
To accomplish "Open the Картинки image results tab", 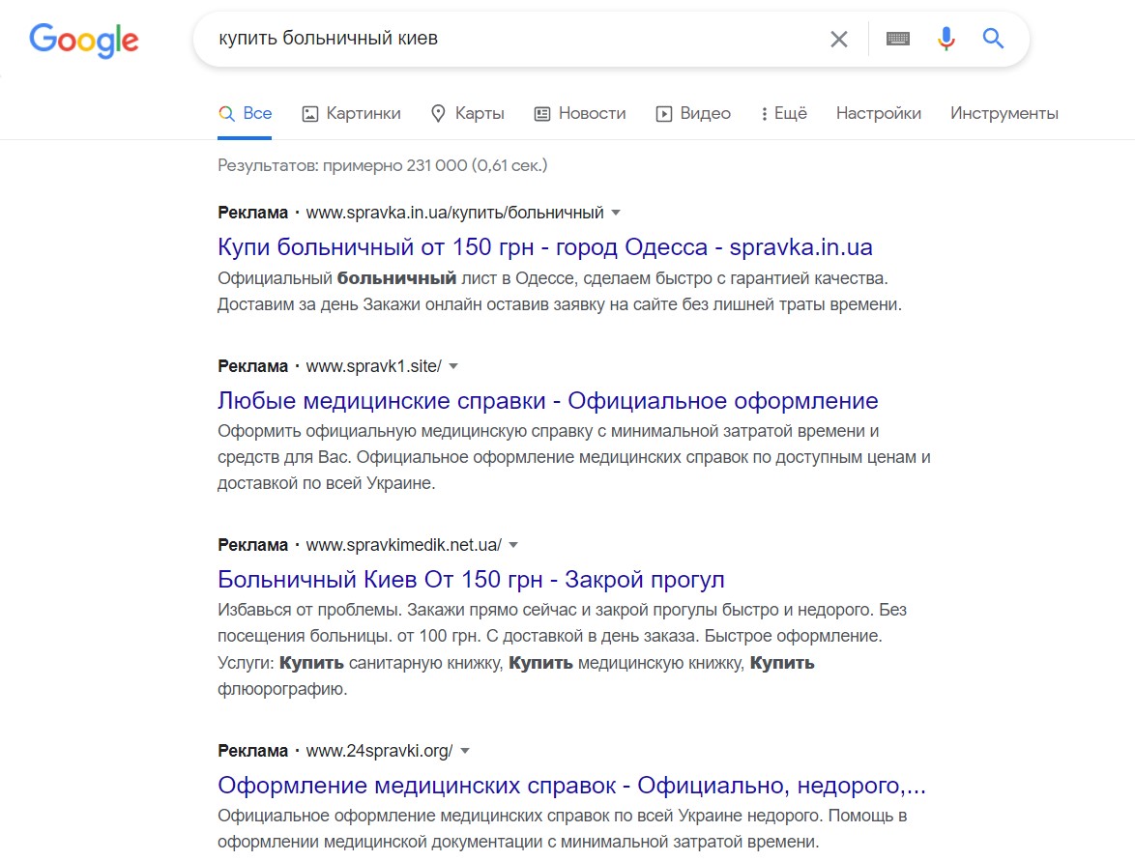I will click(351, 114).
